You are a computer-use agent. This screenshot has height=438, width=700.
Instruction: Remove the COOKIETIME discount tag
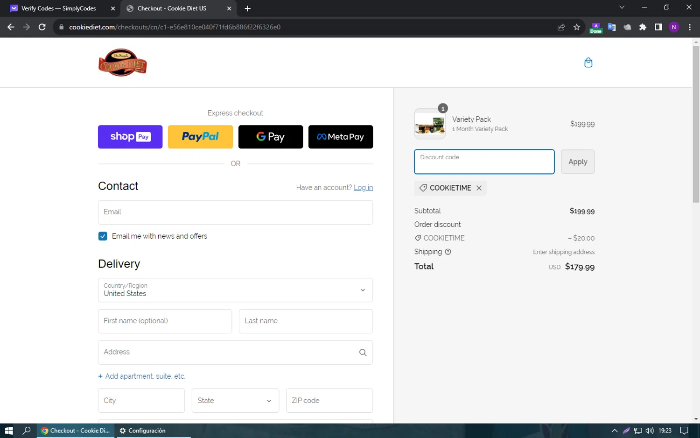pos(479,188)
